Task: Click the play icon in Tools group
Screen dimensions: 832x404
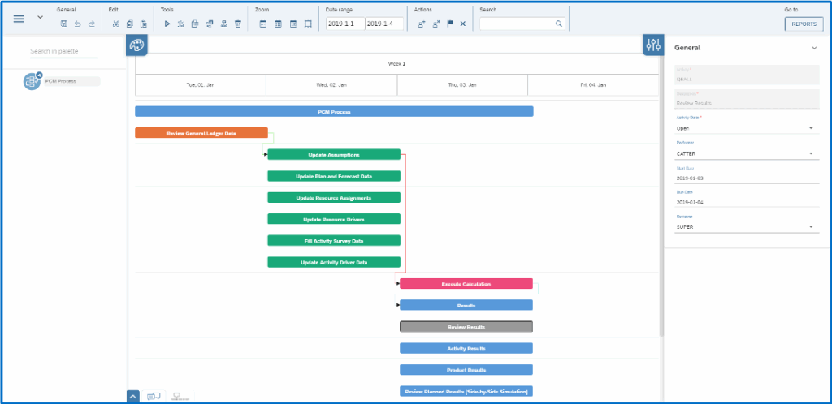Action: 167,24
